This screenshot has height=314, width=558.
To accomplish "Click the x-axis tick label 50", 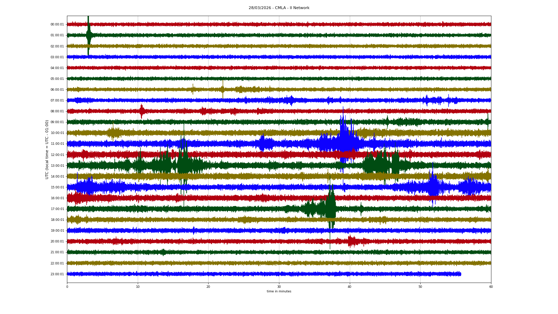I will [x=420, y=287].
